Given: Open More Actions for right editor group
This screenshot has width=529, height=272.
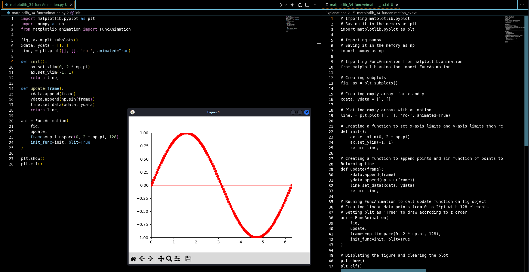Looking at the screenshot, I should [522, 5].
